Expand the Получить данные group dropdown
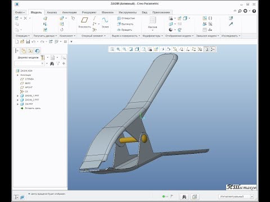The width and height of the screenshot is (270, 202). pos(45,36)
